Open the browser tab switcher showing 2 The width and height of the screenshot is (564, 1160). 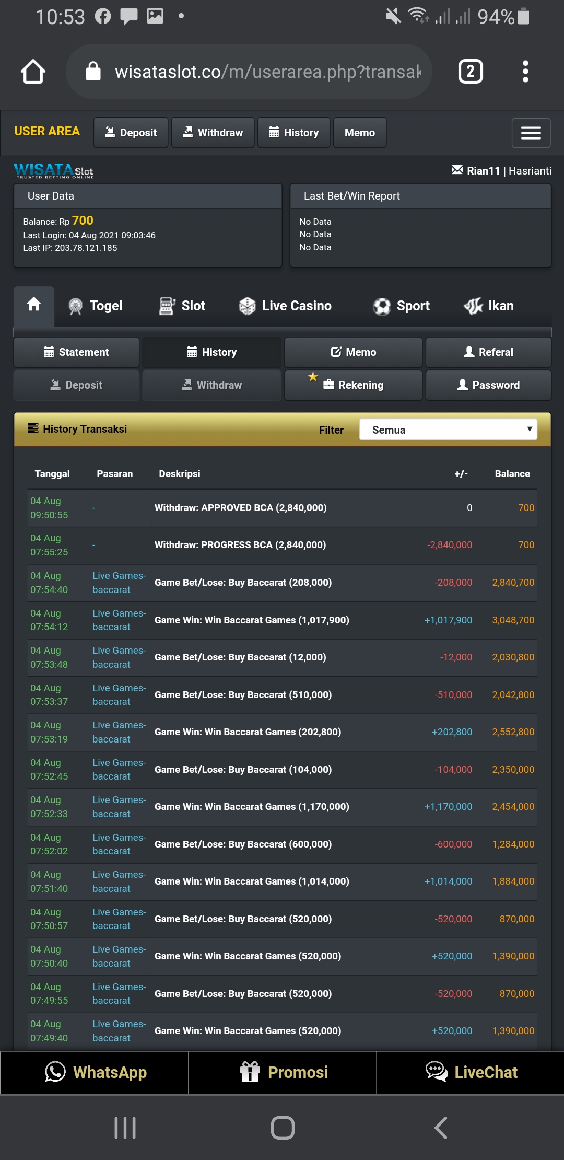point(470,72)
